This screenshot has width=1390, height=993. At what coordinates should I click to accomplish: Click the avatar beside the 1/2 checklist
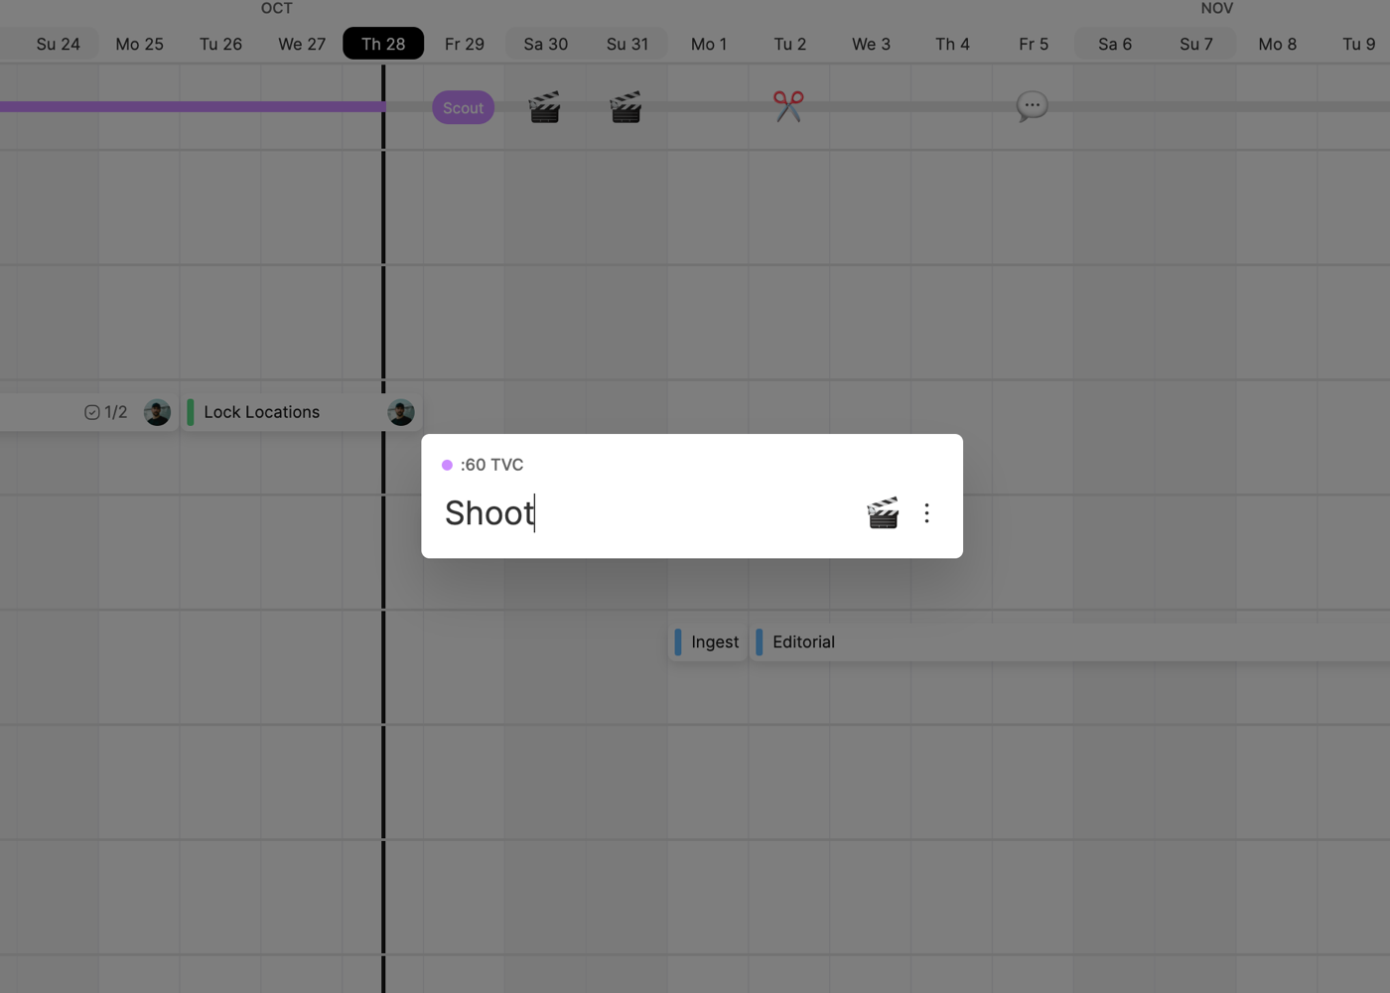[157, 412]
